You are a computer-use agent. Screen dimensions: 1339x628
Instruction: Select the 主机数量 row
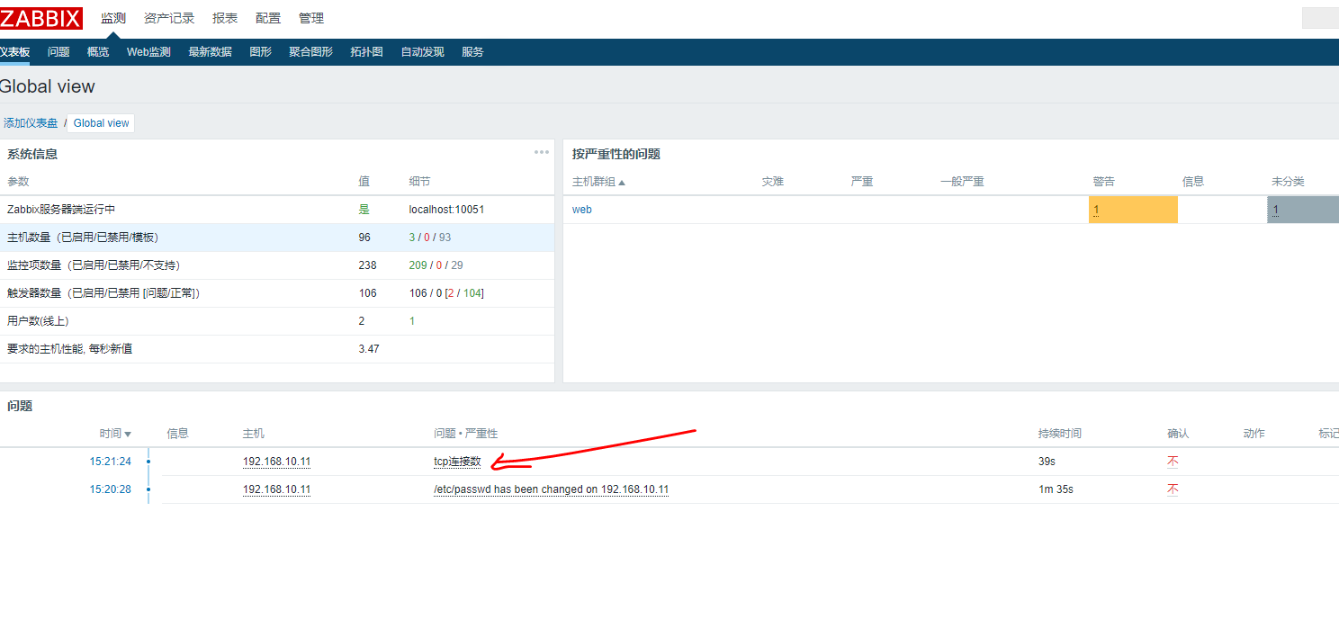[277, 238]
